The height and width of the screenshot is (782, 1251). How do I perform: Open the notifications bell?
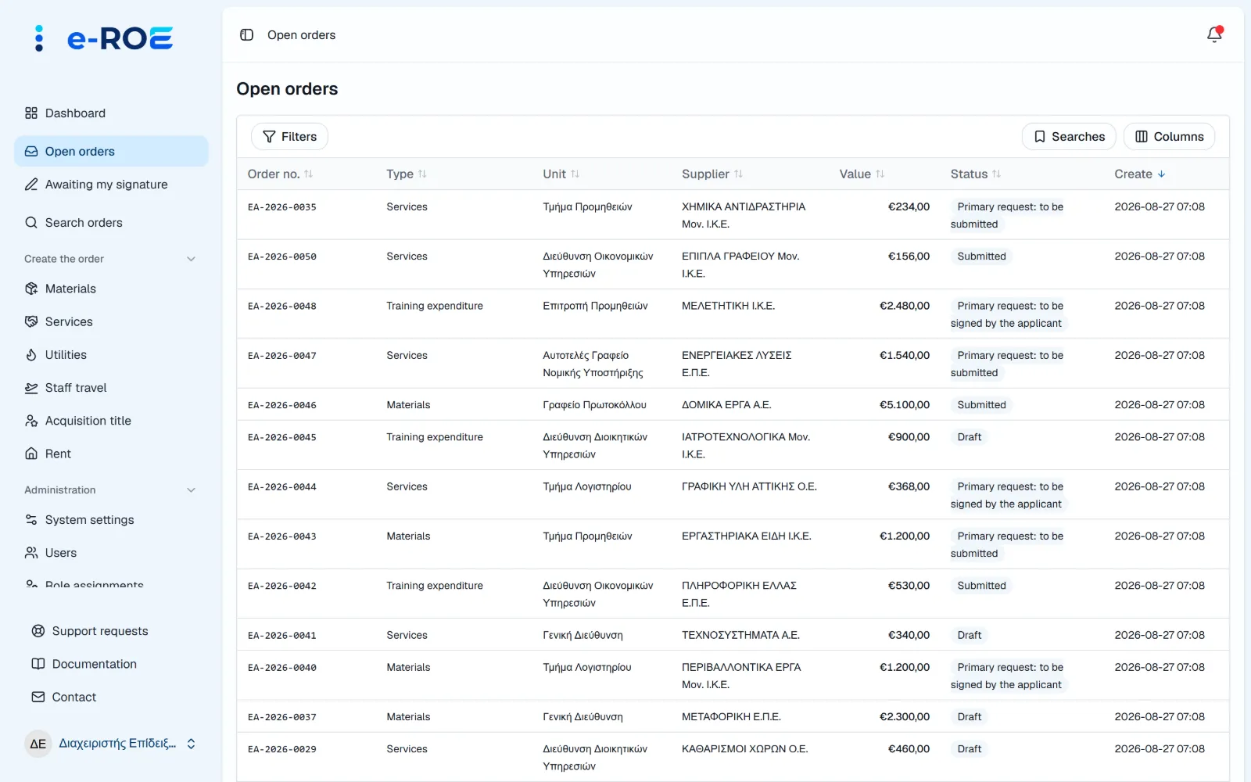tap(1214, 34)
